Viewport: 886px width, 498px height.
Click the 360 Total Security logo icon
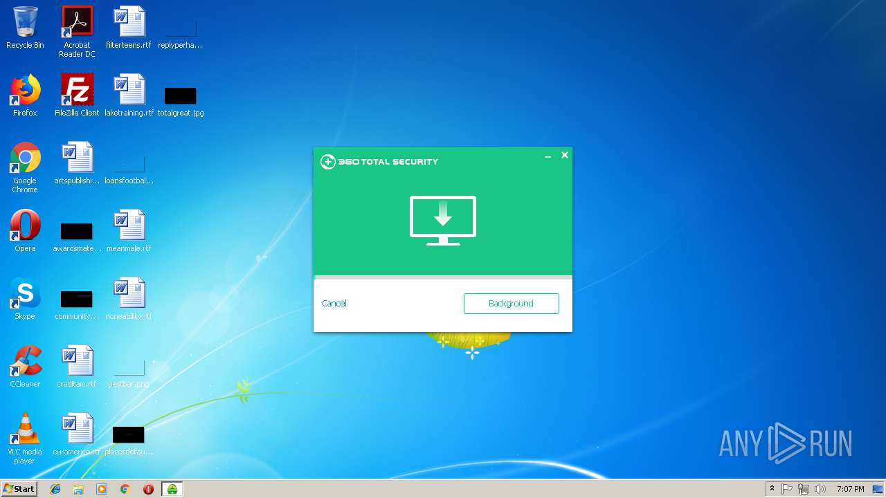(x=328, y=162)
